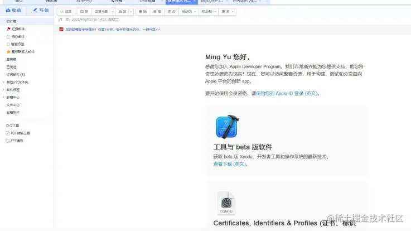Open the 星标联系人邮件 folder
Image resolution: width=411 pixels, height=231 pixels.
[23, 52]
